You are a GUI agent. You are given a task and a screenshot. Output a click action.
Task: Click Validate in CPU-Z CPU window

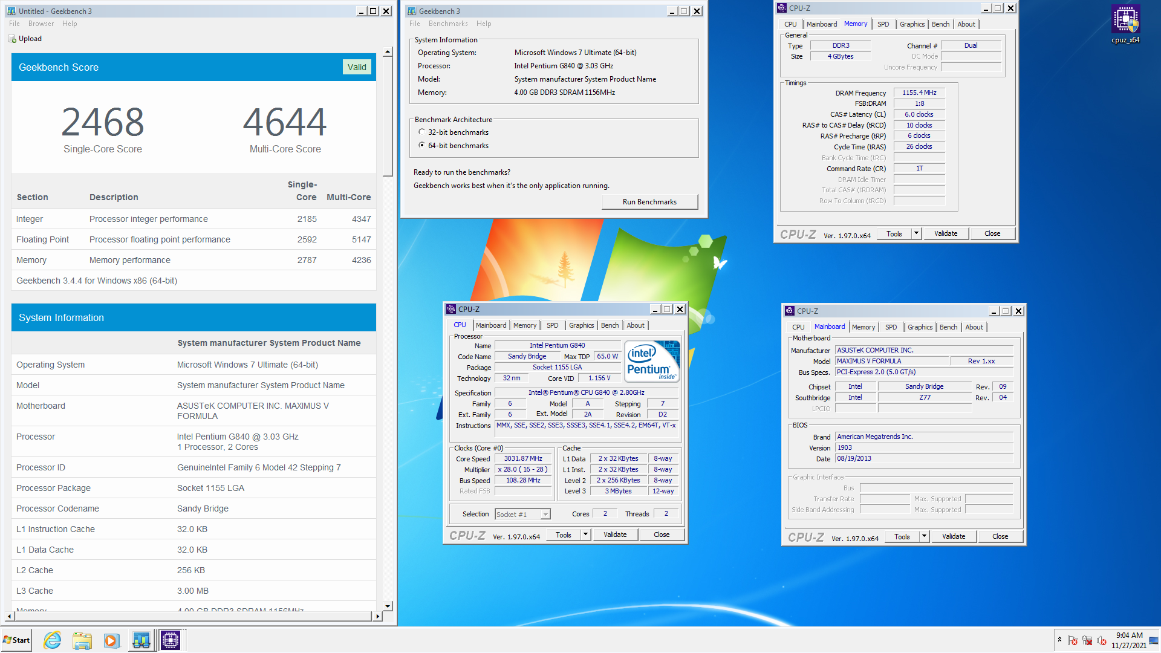tap(615, 534)
